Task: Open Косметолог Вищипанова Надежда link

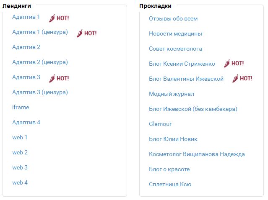Action: tap(197, 154)
